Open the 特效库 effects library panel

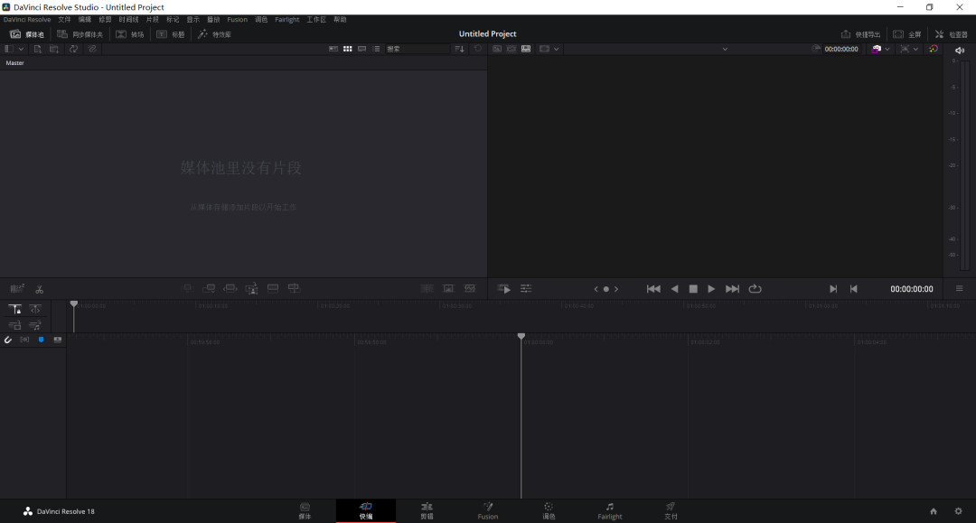(215, 34)
